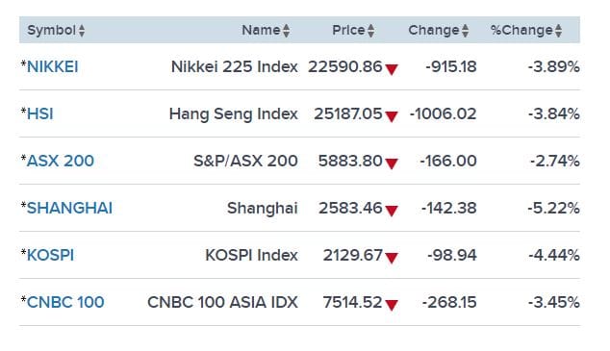Open the KOSPI symbol link
Image resolution: width=610 pixels, height=351 pixels.
pyautogui.click(x=50, y=256)
